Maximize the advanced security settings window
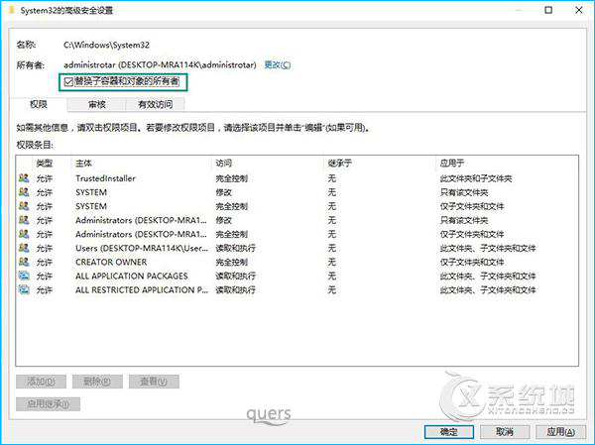This screenshot has width=595, height=445. click(548, 10)
